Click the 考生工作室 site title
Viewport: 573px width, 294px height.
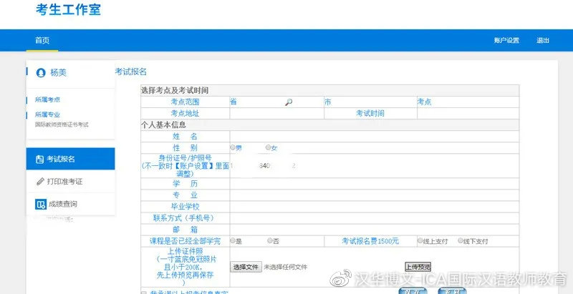tap(68, 10)
